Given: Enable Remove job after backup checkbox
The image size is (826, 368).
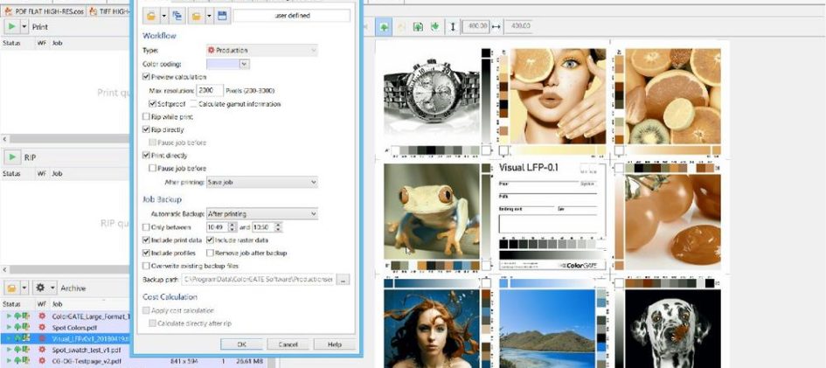Looking at the screenshot, I should click(210, 253).
